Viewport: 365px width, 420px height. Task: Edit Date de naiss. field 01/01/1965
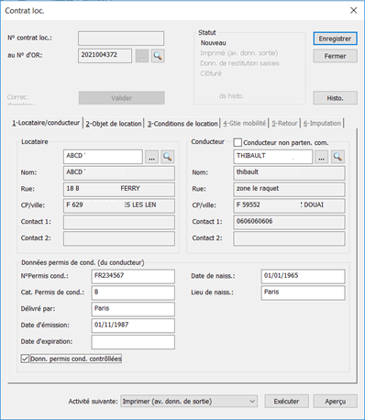tap(303, 276)
